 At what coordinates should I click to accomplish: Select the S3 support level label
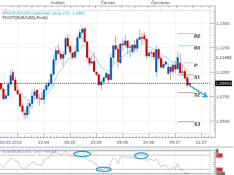point(197,124)
